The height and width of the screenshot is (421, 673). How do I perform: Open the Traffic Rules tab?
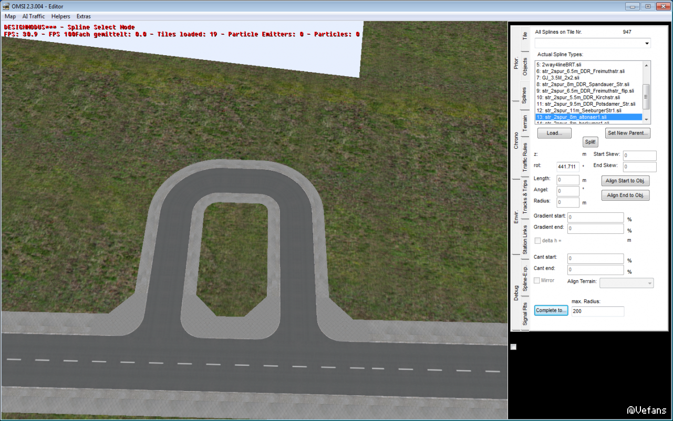click(525, 157)
